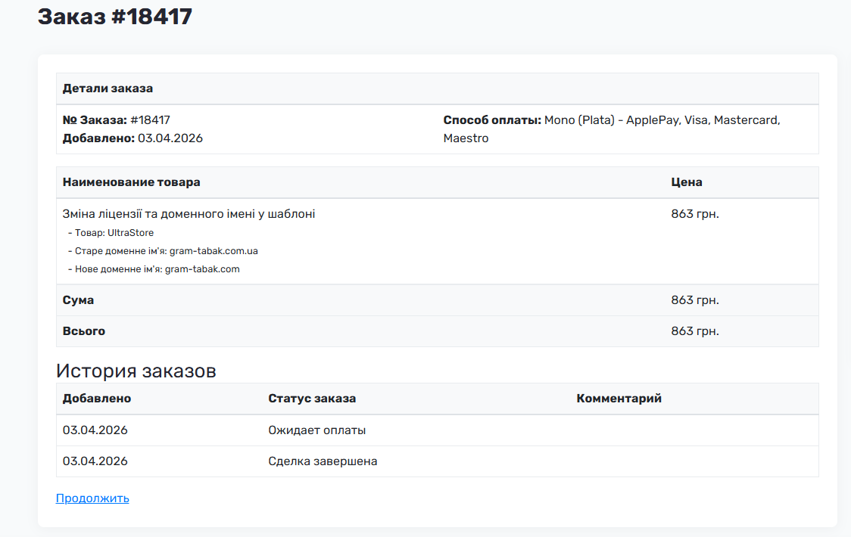Click the № Заказа #18417 line
The height and width of the screenshot is (537, 851).
(116, 120)
